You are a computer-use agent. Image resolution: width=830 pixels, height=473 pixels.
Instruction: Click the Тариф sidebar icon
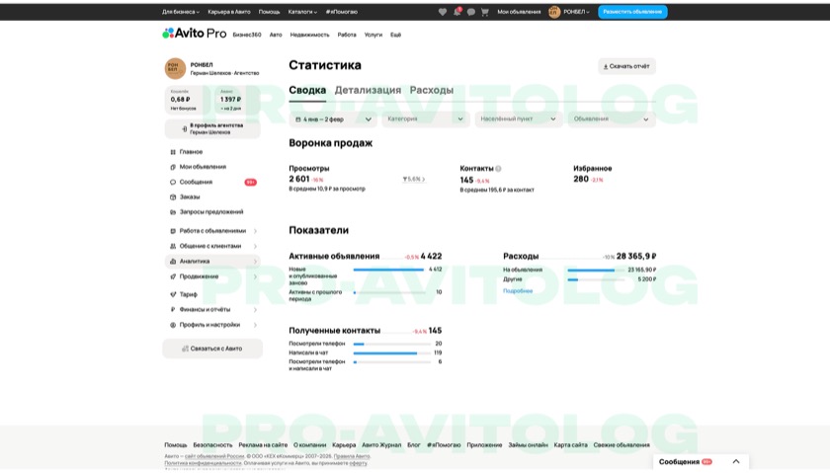[173, 294]
